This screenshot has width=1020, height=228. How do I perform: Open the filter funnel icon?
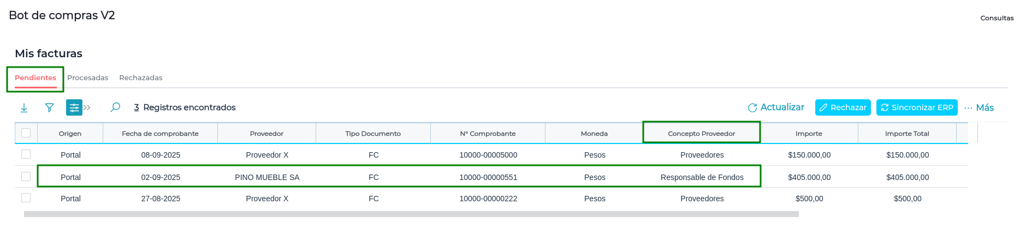pyautogui.click(x=50, y=108)
